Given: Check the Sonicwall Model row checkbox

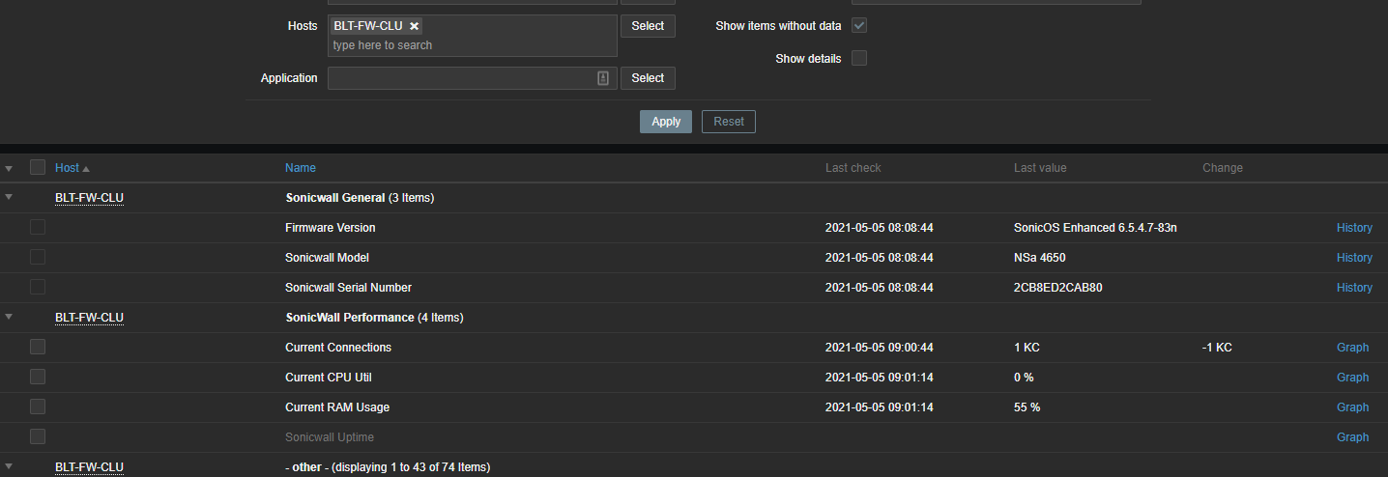Looking at the screenshot, I should tap(38, 258).
